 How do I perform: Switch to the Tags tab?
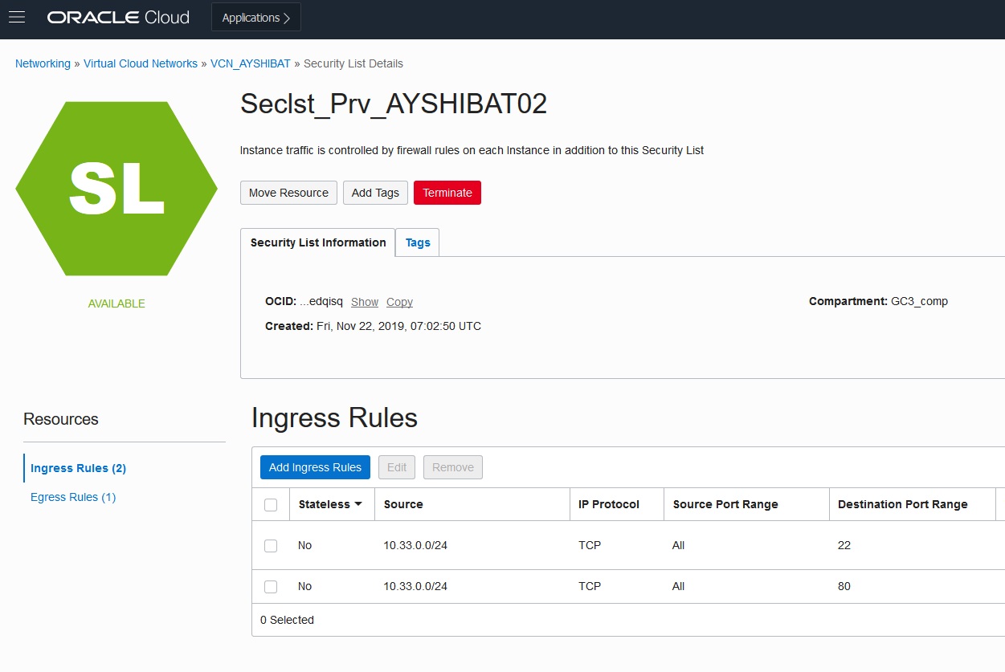(418, 242)
